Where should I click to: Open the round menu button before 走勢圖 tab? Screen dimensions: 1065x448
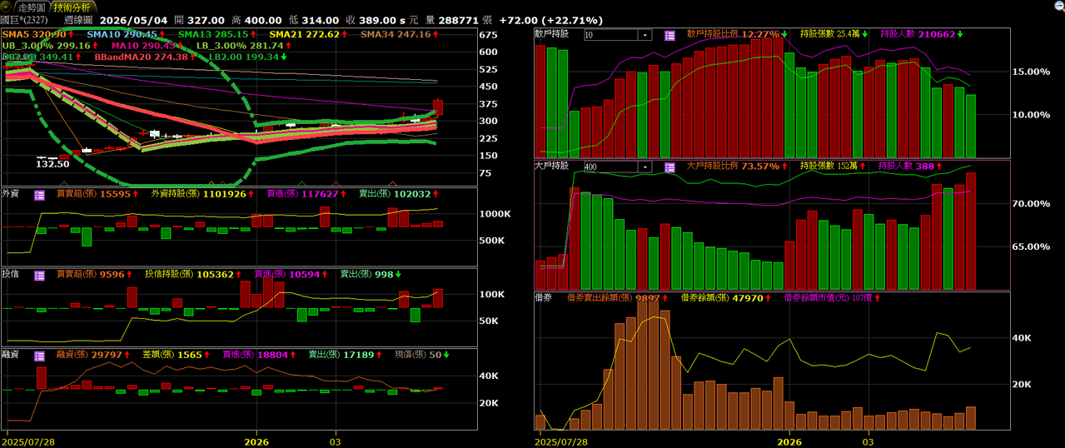click(7, 7)
